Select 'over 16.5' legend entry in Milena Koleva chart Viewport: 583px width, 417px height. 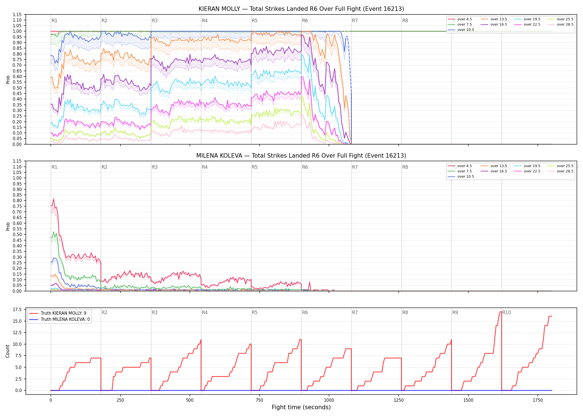[x=494, y=171]
